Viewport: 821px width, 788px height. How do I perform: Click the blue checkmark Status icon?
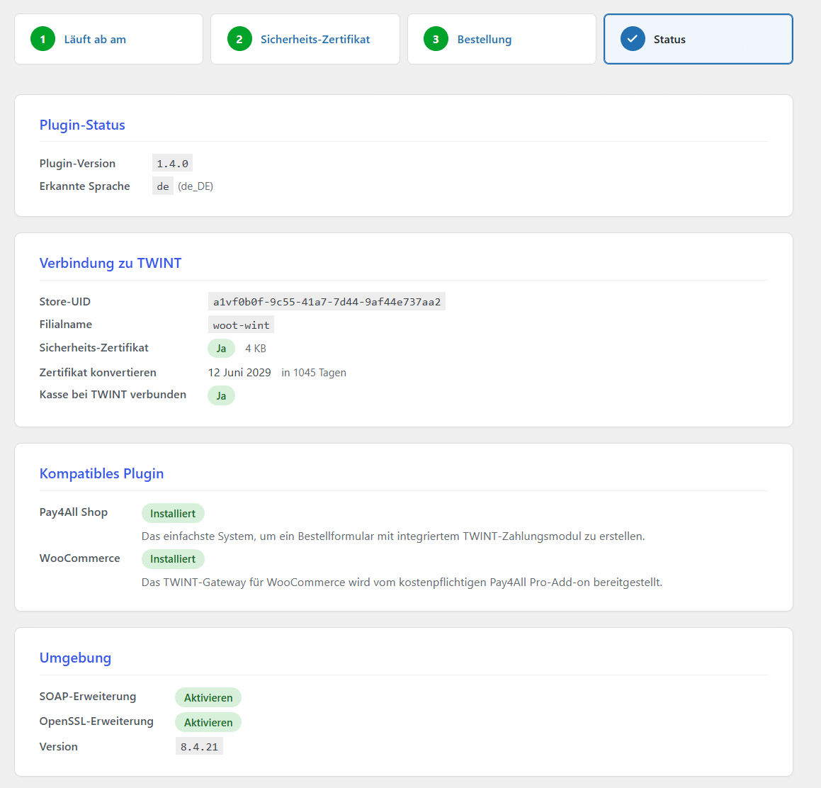(x=633, y=39)
